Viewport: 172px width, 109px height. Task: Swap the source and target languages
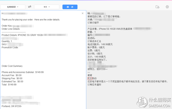(x=30, y=7)
